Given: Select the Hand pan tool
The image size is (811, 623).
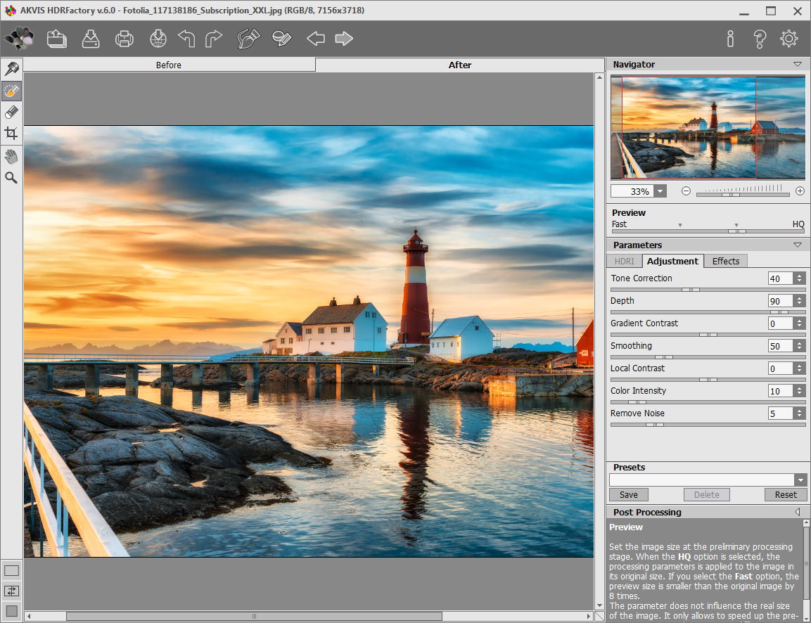Looking at the screenshot, I should (x=11, y=156).
